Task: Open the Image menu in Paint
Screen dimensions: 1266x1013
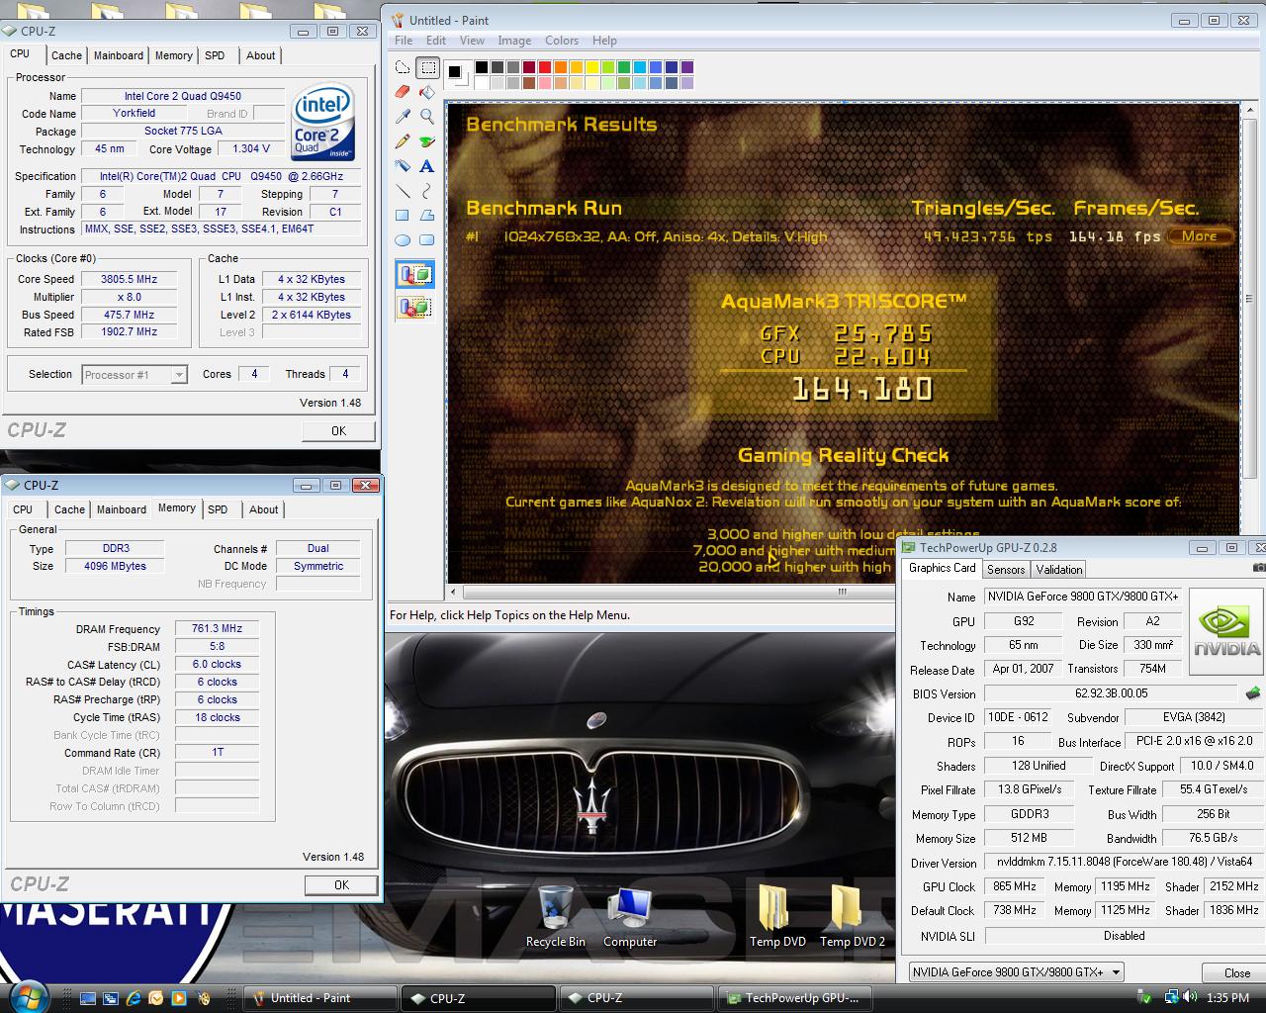Action: tap(514, 41)
